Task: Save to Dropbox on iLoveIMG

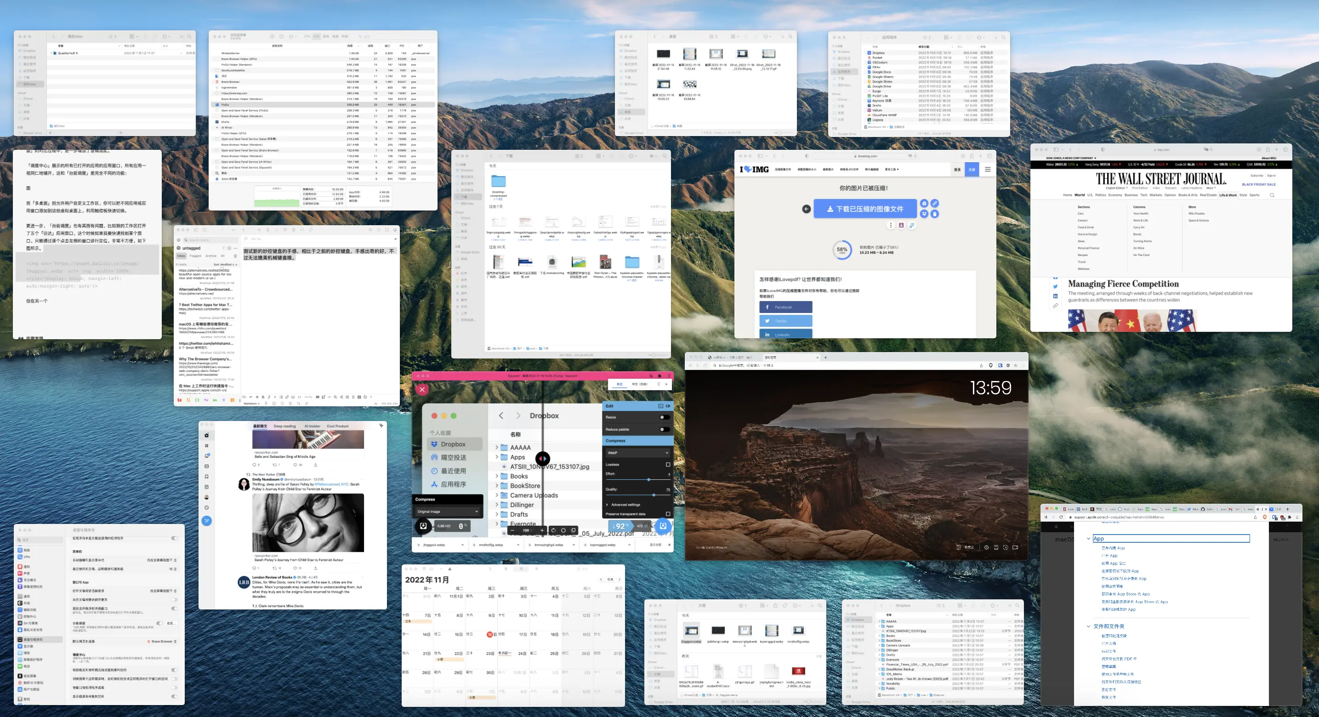Action: tap(924, 214)
